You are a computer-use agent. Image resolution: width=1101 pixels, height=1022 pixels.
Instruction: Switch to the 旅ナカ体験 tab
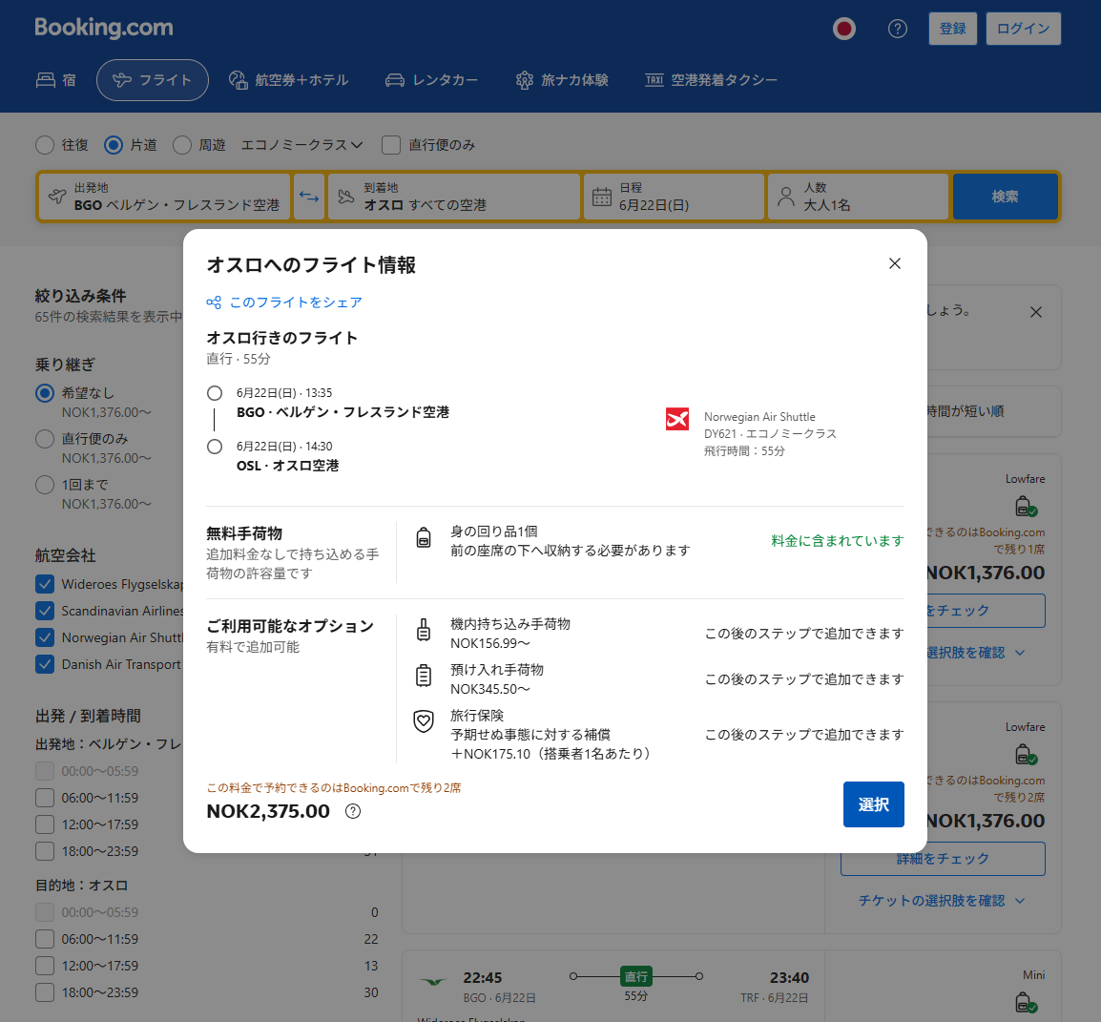pyautogui.click(x=562, y=80)
